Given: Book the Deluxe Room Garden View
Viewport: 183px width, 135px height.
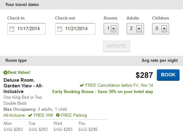Looking at the screenshot, I should (x=168, y=75).
